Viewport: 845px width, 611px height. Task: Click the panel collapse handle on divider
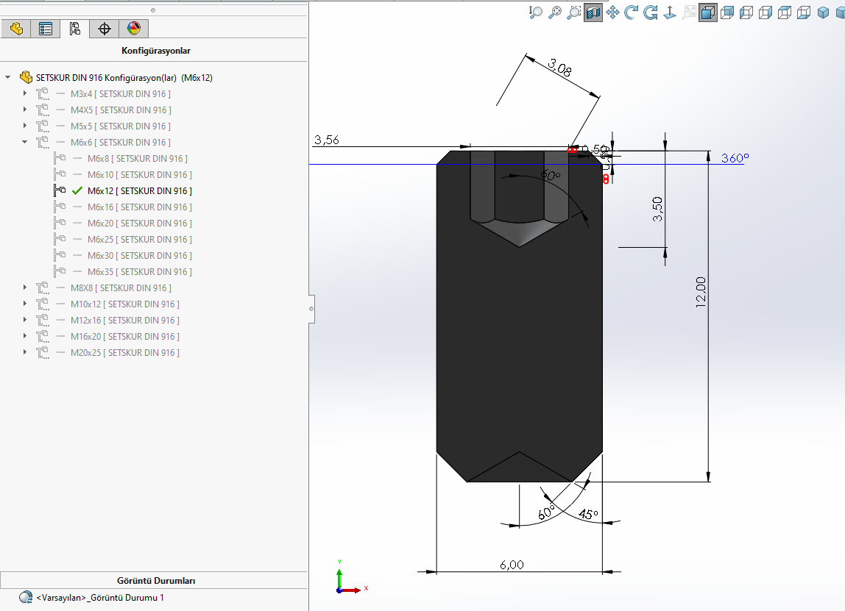click(x=311, y=308)
